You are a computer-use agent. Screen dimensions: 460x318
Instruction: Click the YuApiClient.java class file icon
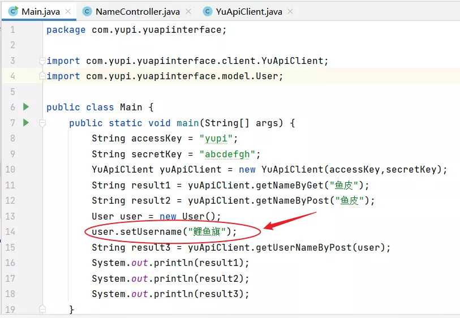click(x=208, y=11)
